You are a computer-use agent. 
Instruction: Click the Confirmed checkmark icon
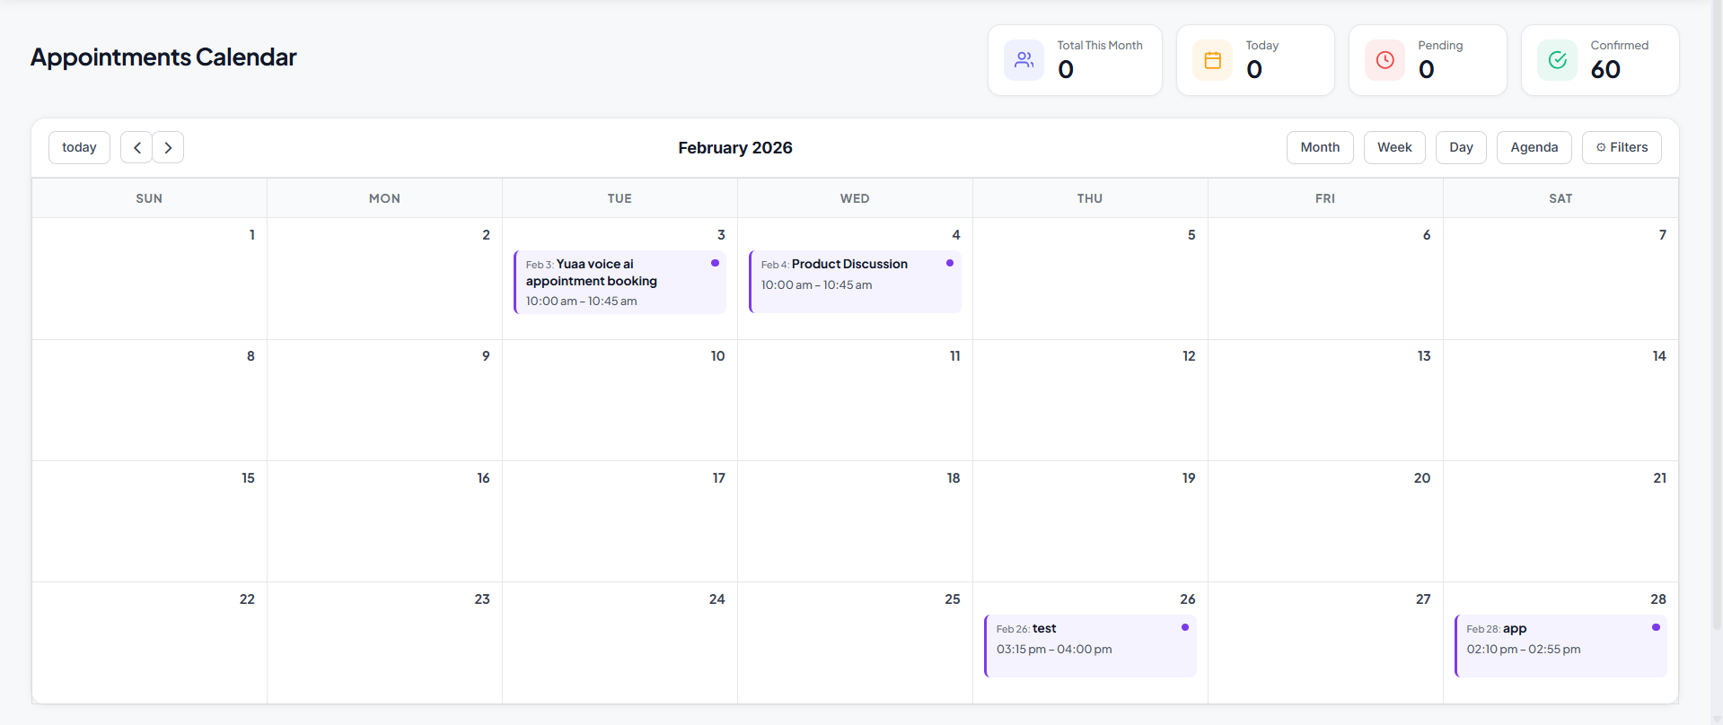pyautogui.click(x=1557, y=60)
